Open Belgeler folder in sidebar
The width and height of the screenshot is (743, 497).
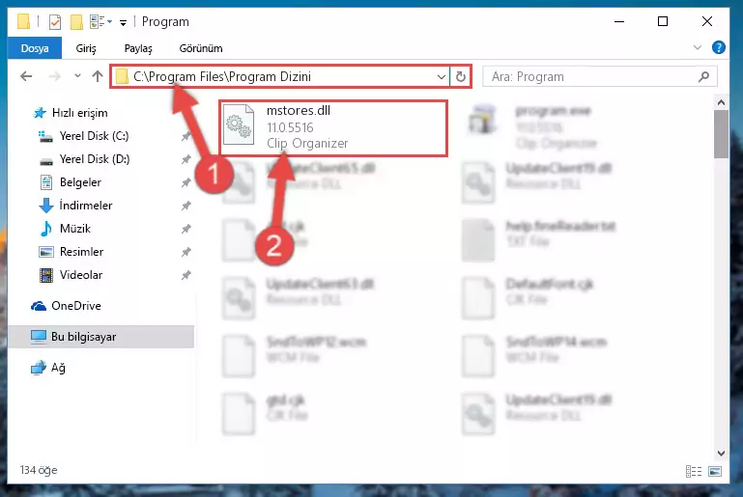71,182
